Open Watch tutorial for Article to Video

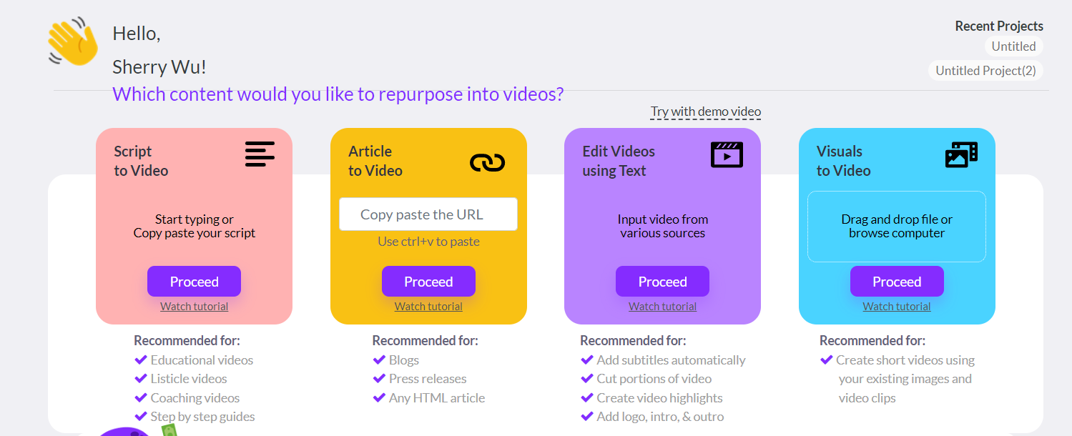tap(428, 307)
